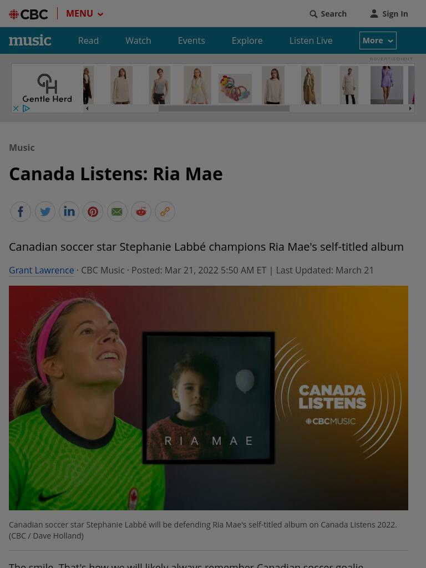Advance ad carousel right arrow
The image size is (426, 568).
410,108
